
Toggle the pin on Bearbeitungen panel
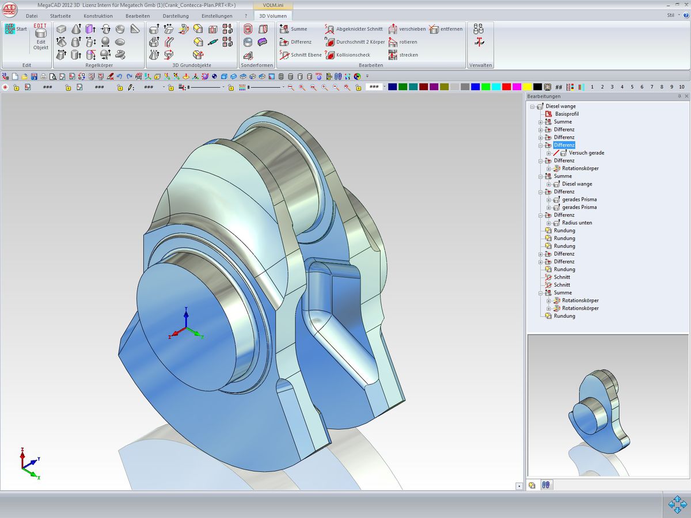[x=679, y=96]
